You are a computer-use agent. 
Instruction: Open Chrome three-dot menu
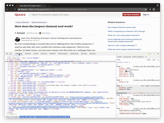click(x=158, y=9)
